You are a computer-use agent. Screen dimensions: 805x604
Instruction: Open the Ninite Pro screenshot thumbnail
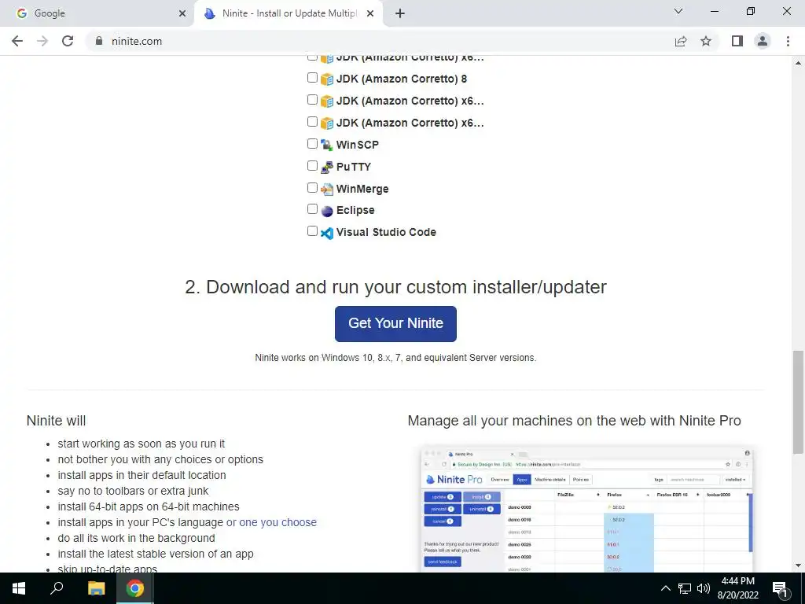[586, 510]
